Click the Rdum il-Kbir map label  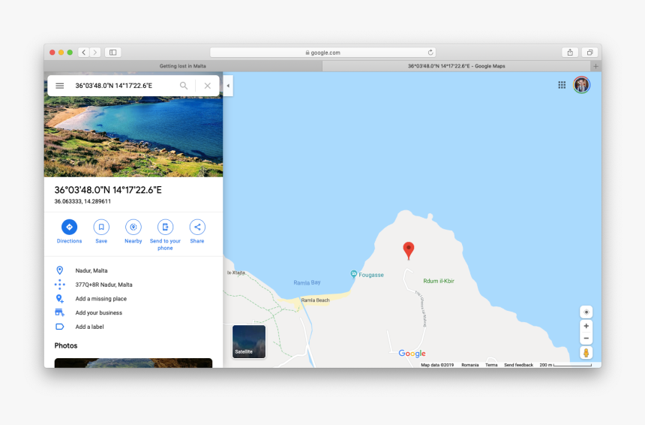(x=439, y=281)
